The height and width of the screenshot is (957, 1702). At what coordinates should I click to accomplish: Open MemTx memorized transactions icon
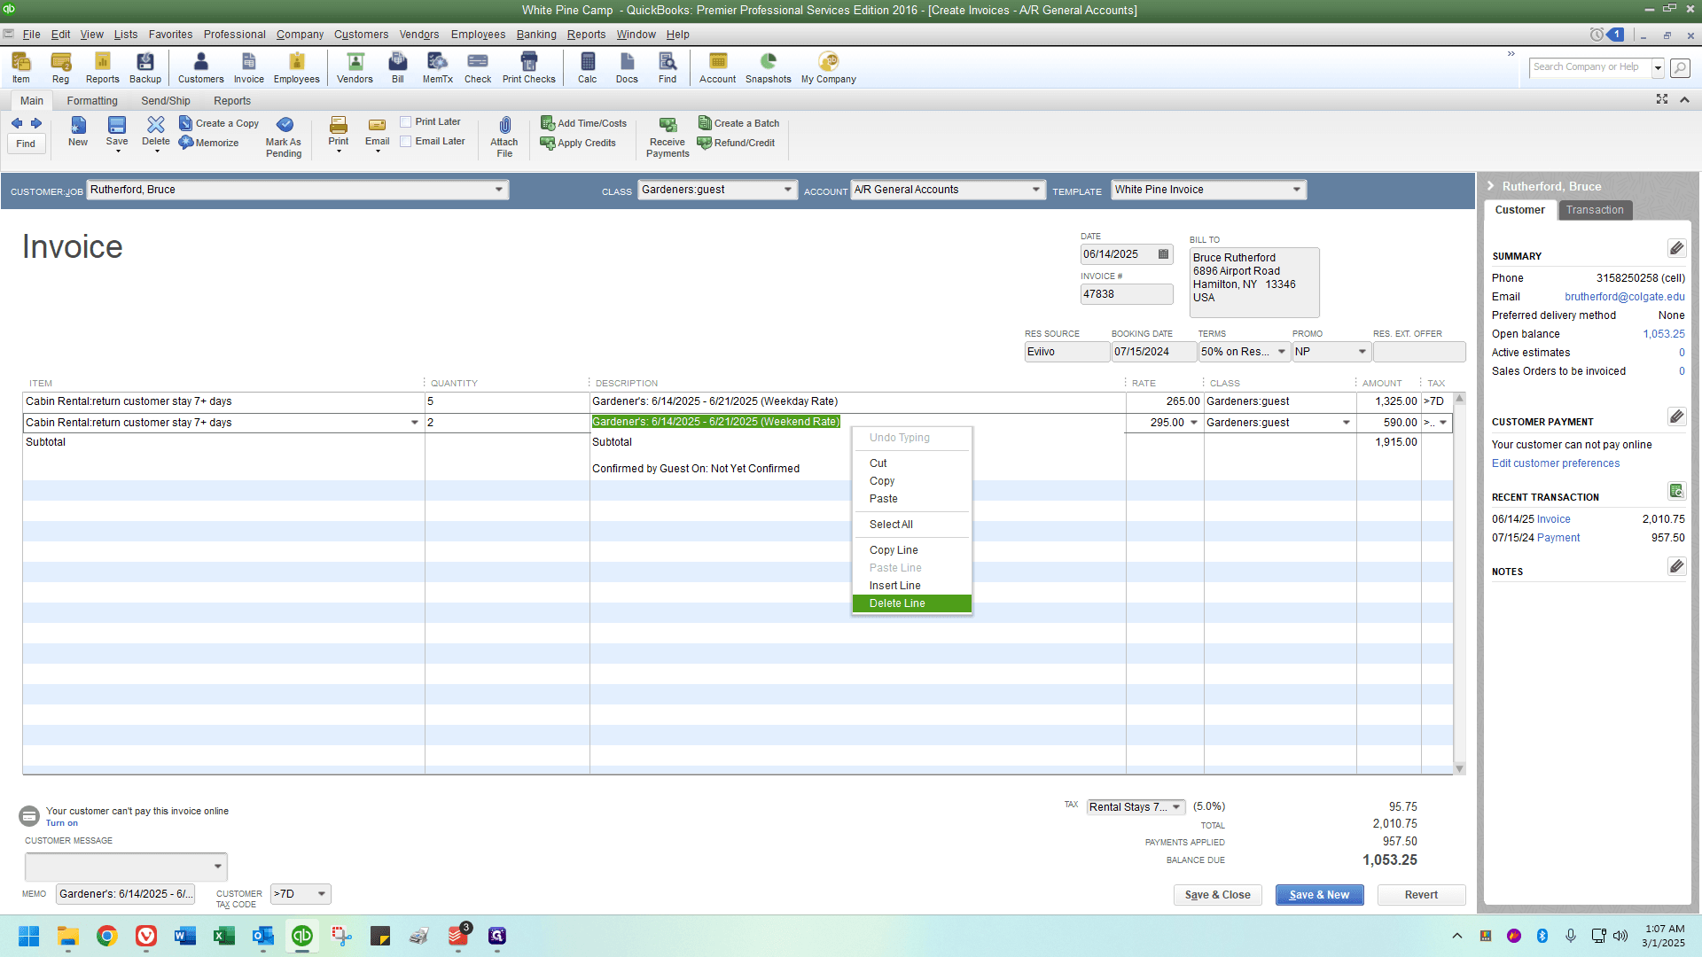click(x=438, y=67)
